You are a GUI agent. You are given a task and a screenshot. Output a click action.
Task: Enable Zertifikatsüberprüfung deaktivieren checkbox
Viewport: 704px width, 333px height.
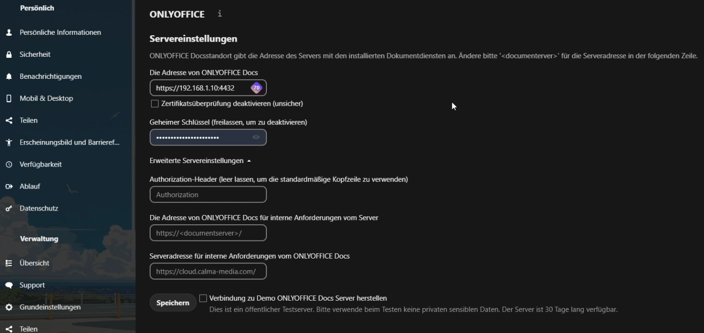pos(155,104)
